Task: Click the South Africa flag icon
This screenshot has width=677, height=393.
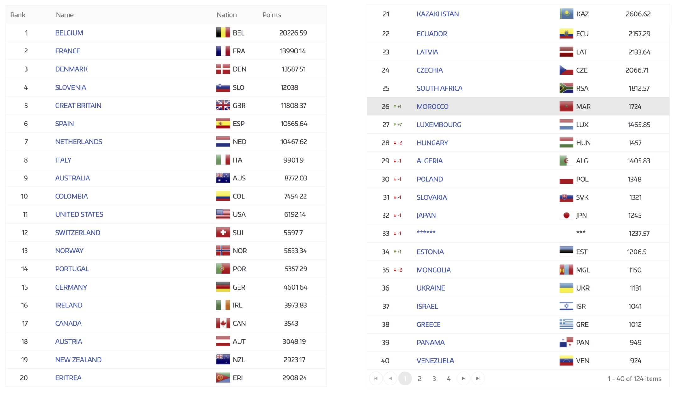Action: [566, 88]
